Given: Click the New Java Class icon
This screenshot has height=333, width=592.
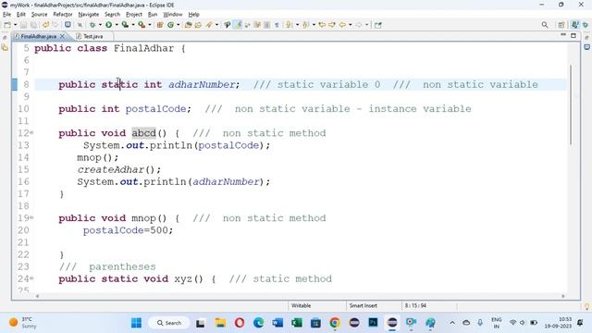Looking at the screenshot, I should coord(170,25).
